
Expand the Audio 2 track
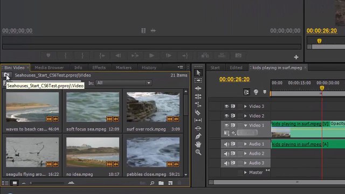(x=245, y=154)
